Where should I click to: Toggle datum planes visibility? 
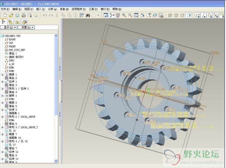click(x=198, y=15)
